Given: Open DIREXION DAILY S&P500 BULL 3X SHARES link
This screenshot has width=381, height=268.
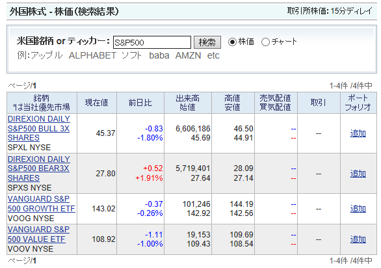Looking at the screenshot, I should click(38, 128).
